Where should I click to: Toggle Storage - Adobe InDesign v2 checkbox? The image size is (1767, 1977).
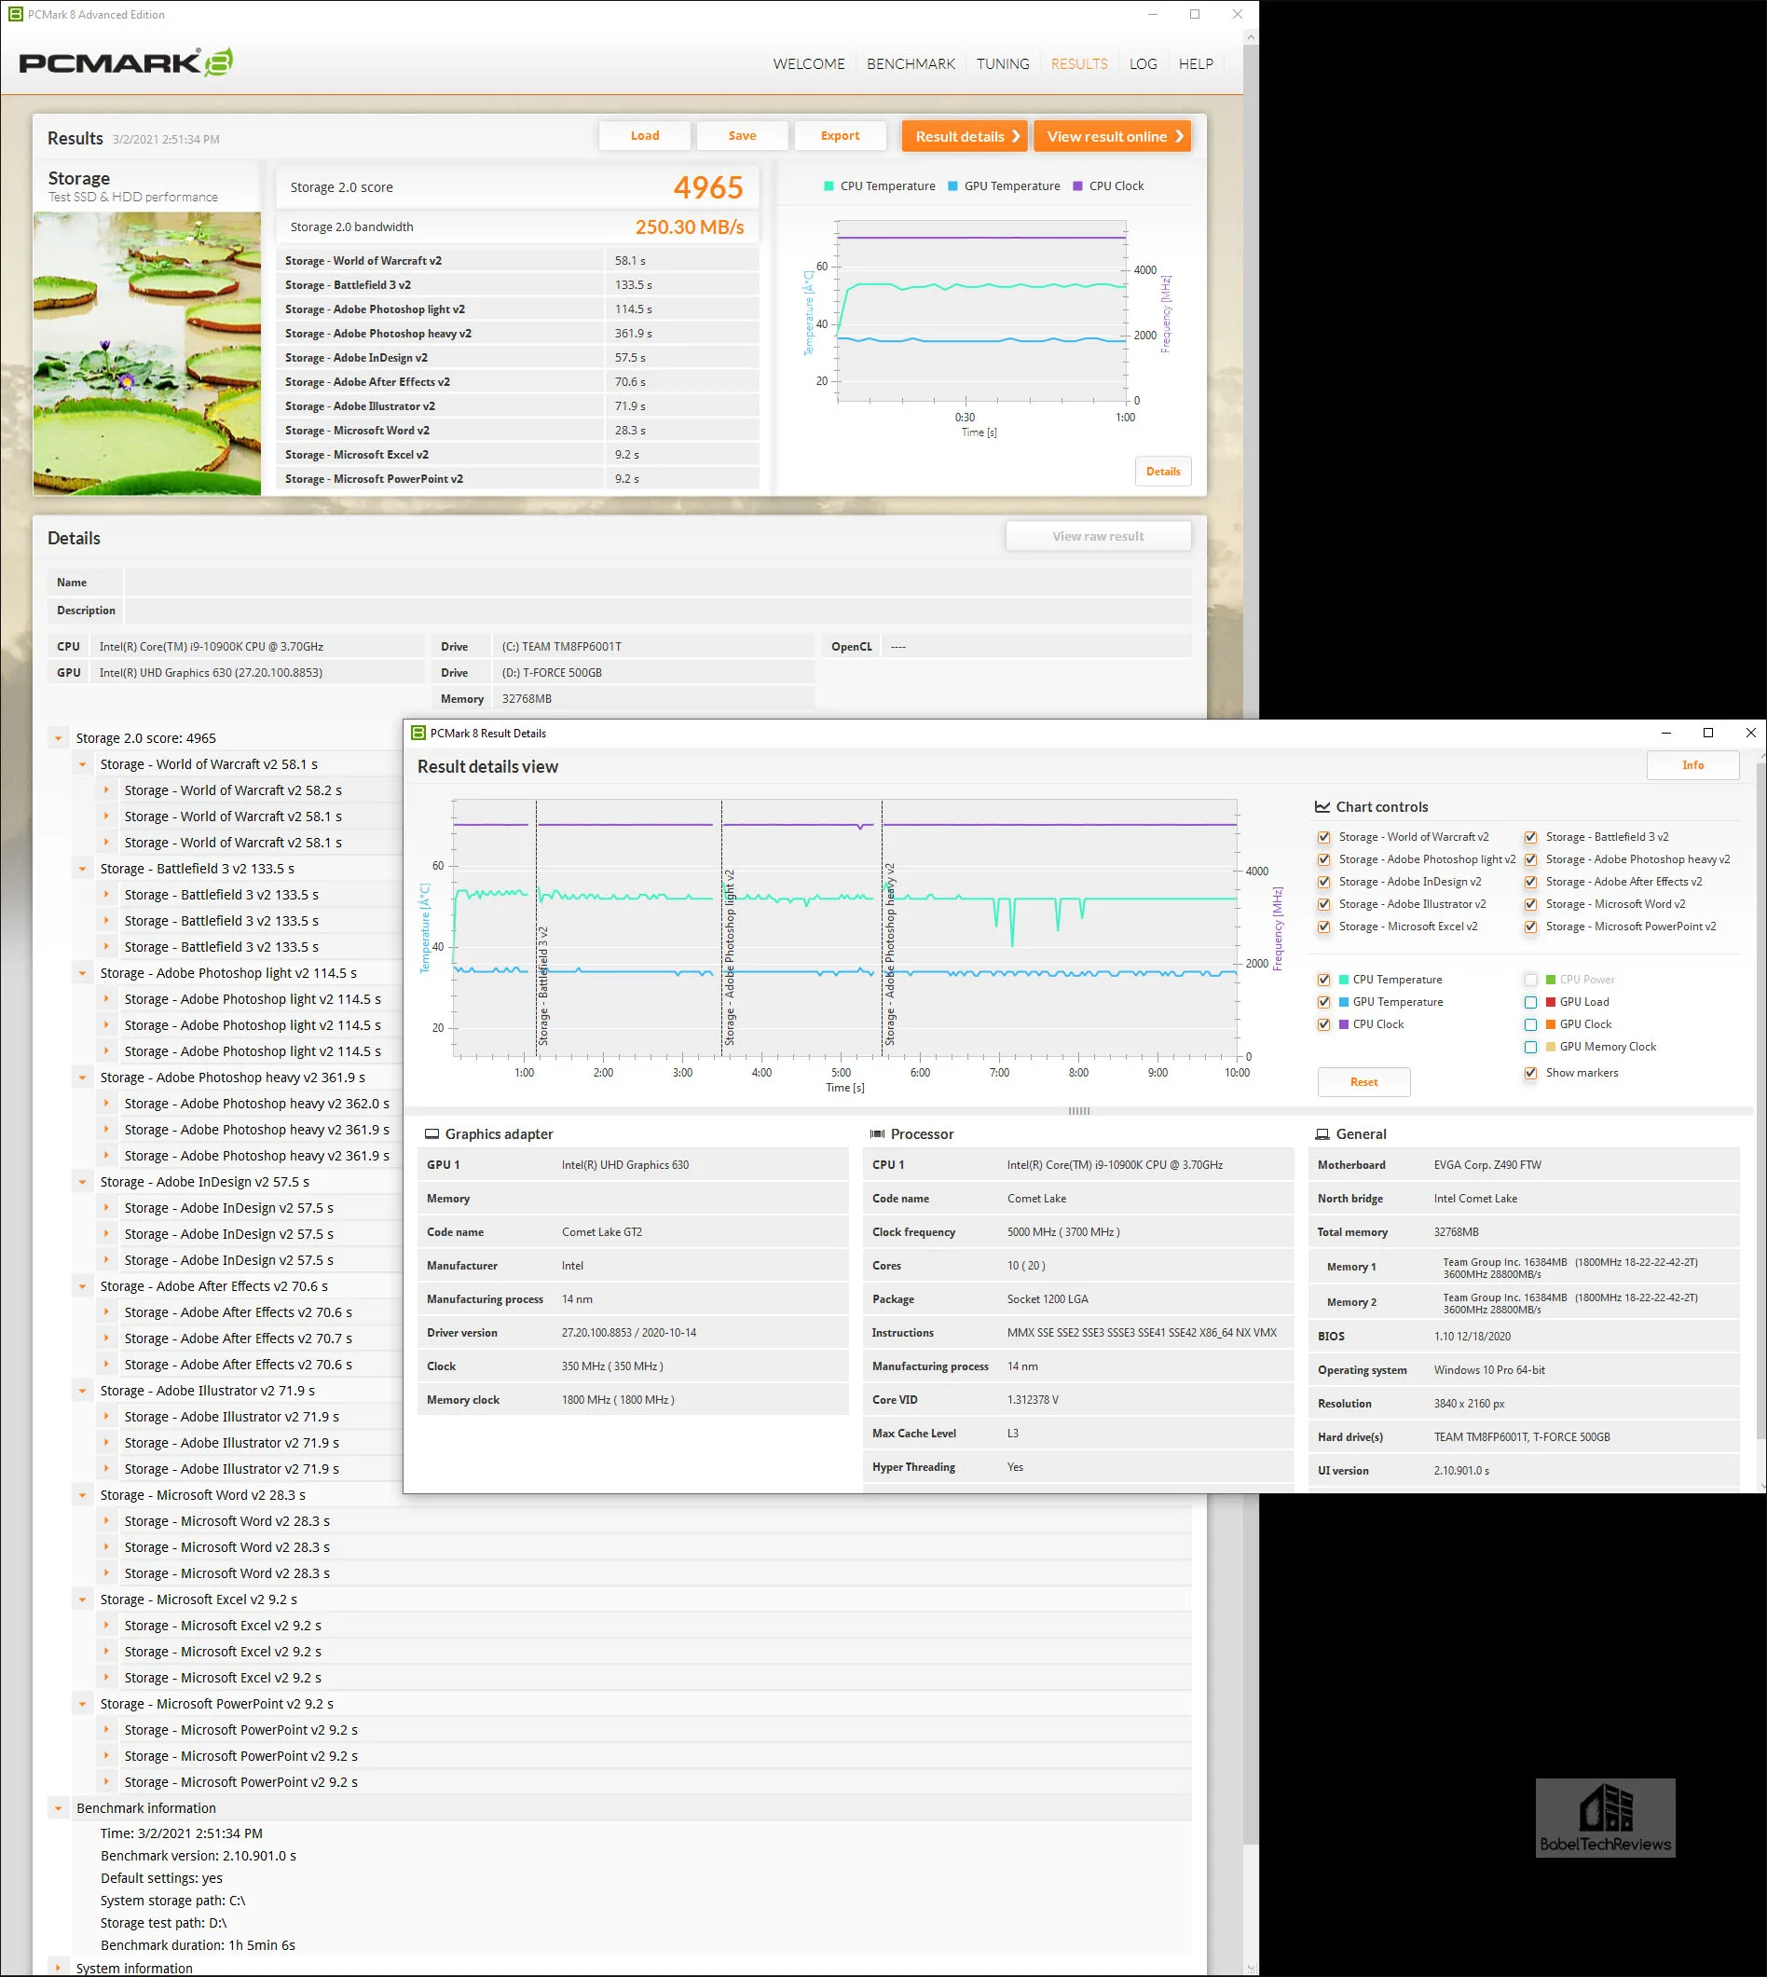1323,882
